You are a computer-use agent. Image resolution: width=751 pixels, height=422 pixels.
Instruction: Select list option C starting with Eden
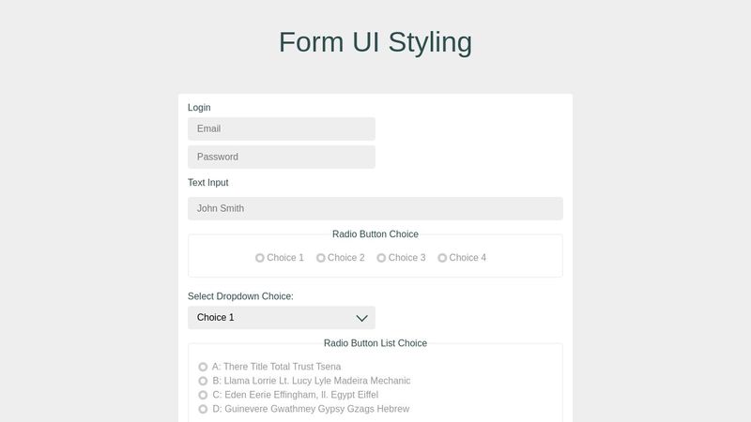click(203, 395)
